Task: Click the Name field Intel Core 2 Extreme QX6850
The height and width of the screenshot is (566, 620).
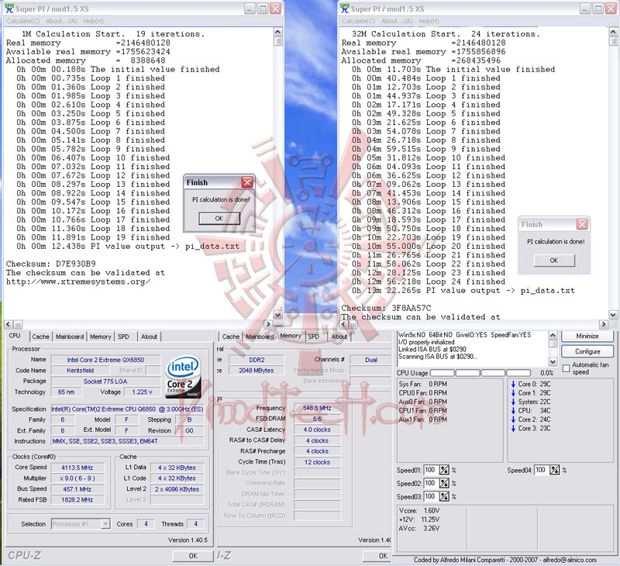Action: 105,360
